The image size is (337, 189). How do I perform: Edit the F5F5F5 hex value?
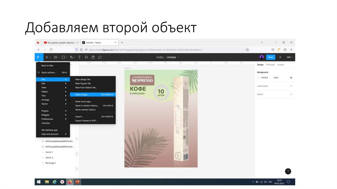(x=265, y=78)
